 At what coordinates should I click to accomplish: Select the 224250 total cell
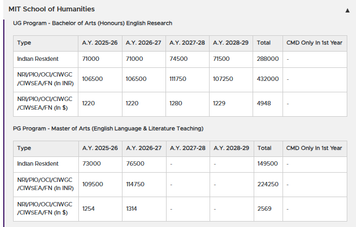267,184
